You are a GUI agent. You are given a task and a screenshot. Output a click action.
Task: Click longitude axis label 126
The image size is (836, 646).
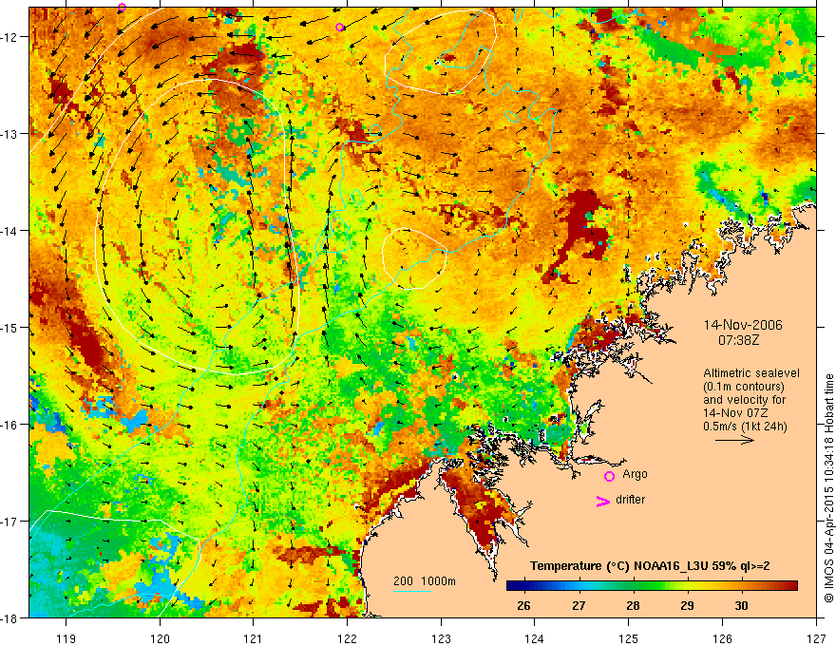click(x=722, y=638)
